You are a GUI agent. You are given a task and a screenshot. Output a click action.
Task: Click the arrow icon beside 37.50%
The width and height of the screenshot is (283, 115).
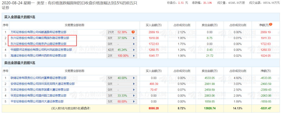[x=134, y=38]
